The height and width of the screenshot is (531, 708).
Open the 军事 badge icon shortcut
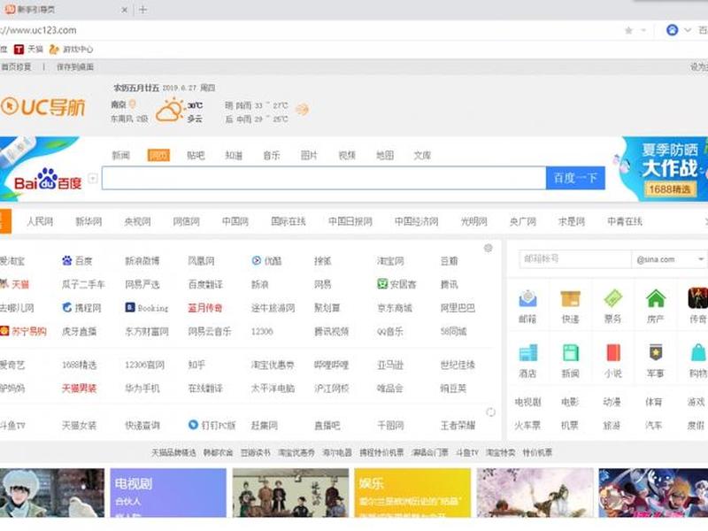click(x=656, y=353)
